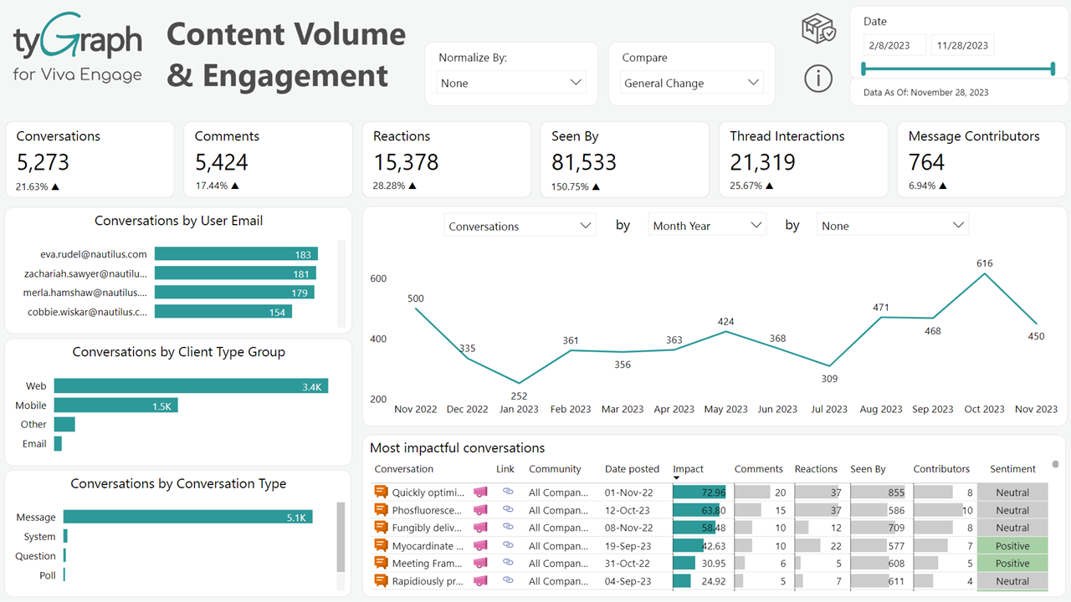Sort table by Impact column header

point(689,469)
